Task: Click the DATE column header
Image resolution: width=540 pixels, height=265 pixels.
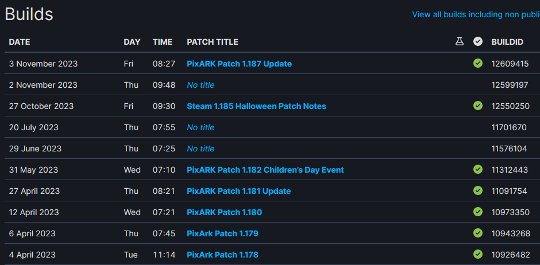Action: point(20,42)
